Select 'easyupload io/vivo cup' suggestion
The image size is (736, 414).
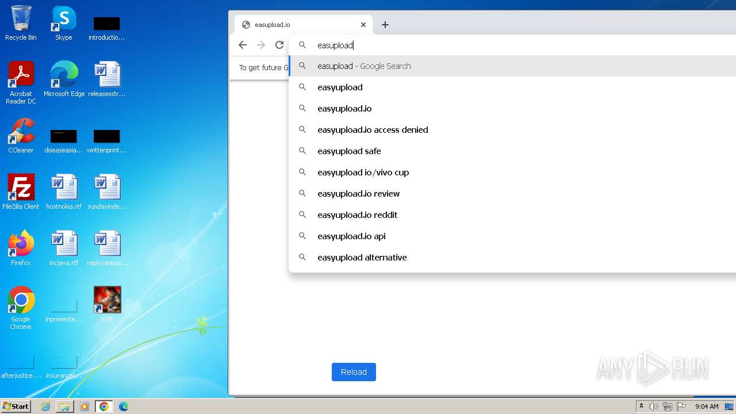point(512,172)
